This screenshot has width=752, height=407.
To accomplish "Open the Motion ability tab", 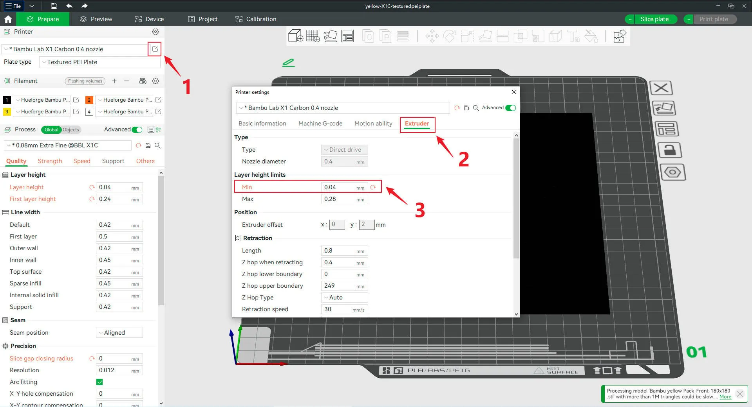I will (373, 124).
